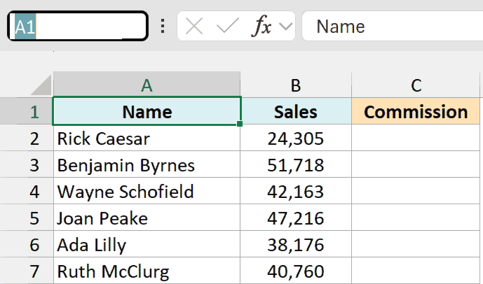Click the Select All corner triangle

coord(41,85)
